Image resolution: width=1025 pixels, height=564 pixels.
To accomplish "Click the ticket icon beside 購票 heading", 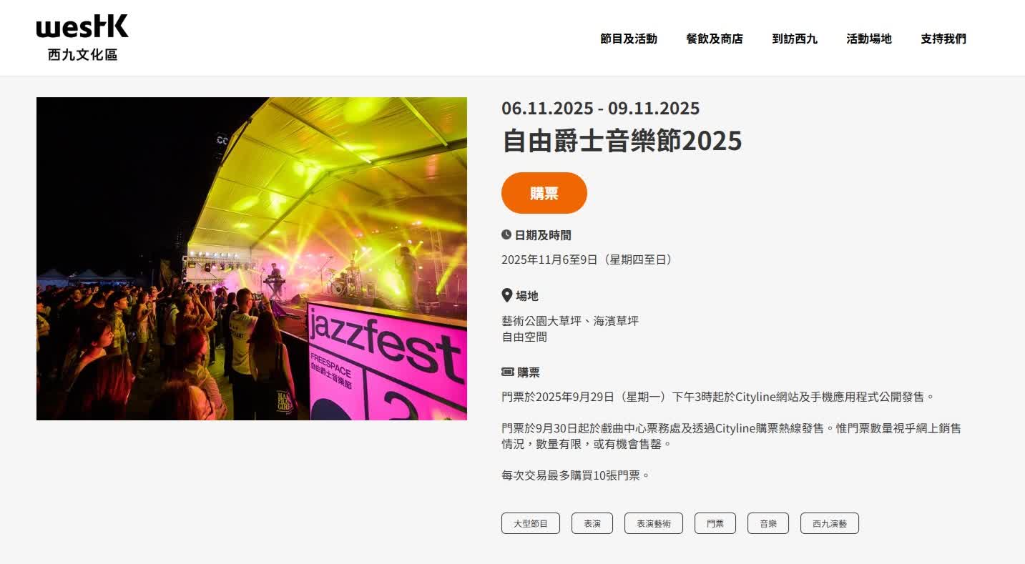I will 507,372.
